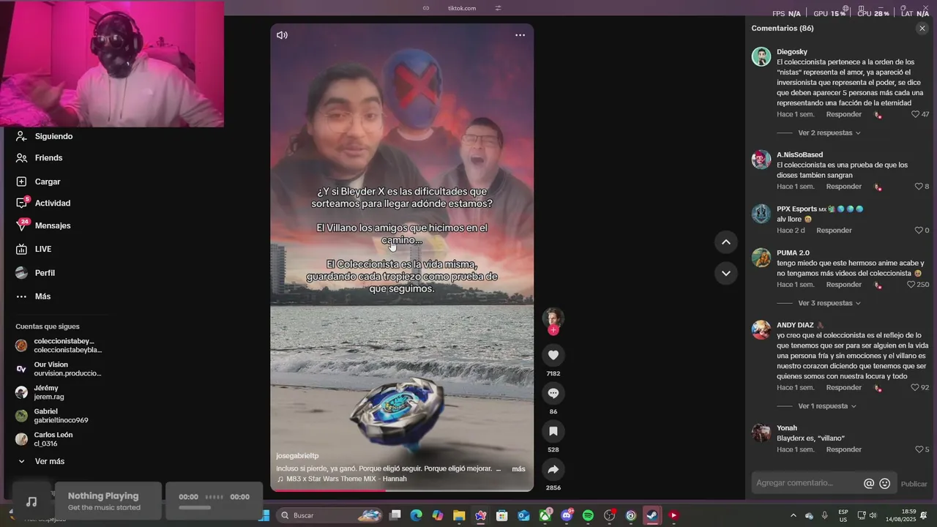This screenshot has height=527, width=937.
Task: Open Steam from the taskbar
Action: [x=652, y=515]
